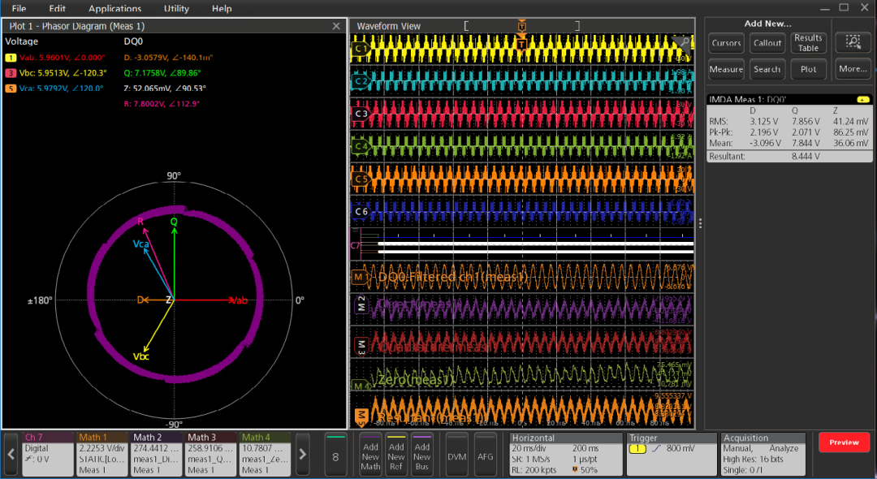Open the Horizontal settings badge

(x=565, y=454)
